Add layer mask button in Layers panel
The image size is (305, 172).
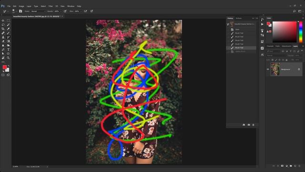click(282, 166)
